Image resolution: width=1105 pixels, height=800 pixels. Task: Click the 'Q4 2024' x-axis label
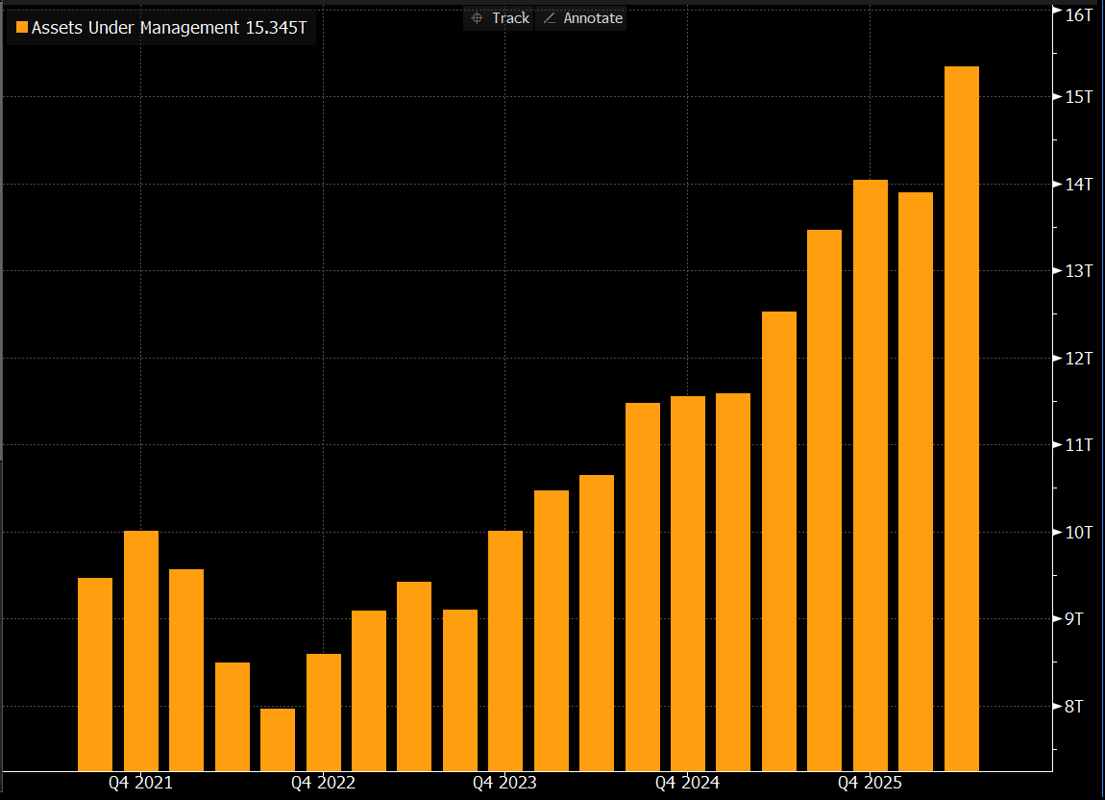point(687,783)
